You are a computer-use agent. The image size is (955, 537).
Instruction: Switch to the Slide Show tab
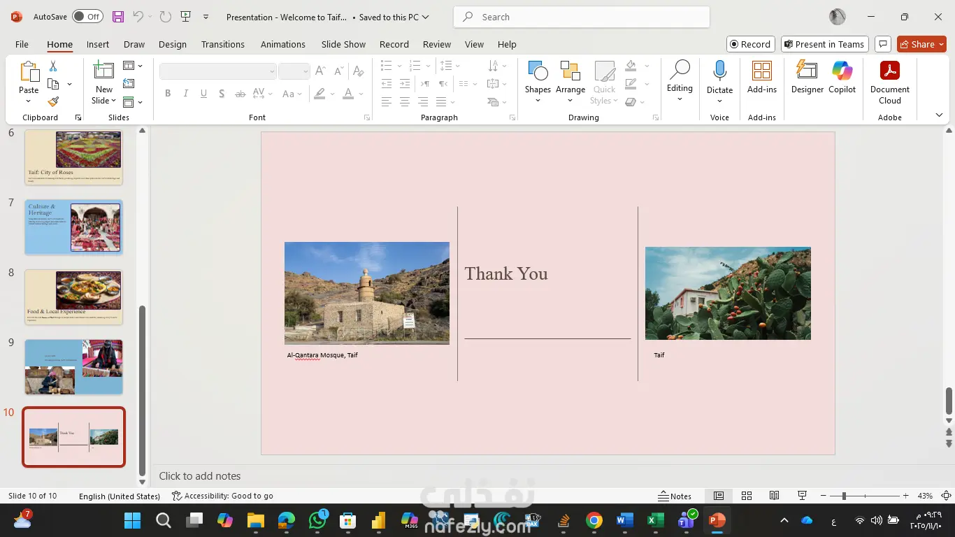coord(343,44)
